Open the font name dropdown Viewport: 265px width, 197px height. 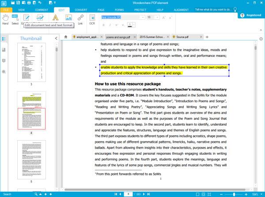tap(143, 17)
